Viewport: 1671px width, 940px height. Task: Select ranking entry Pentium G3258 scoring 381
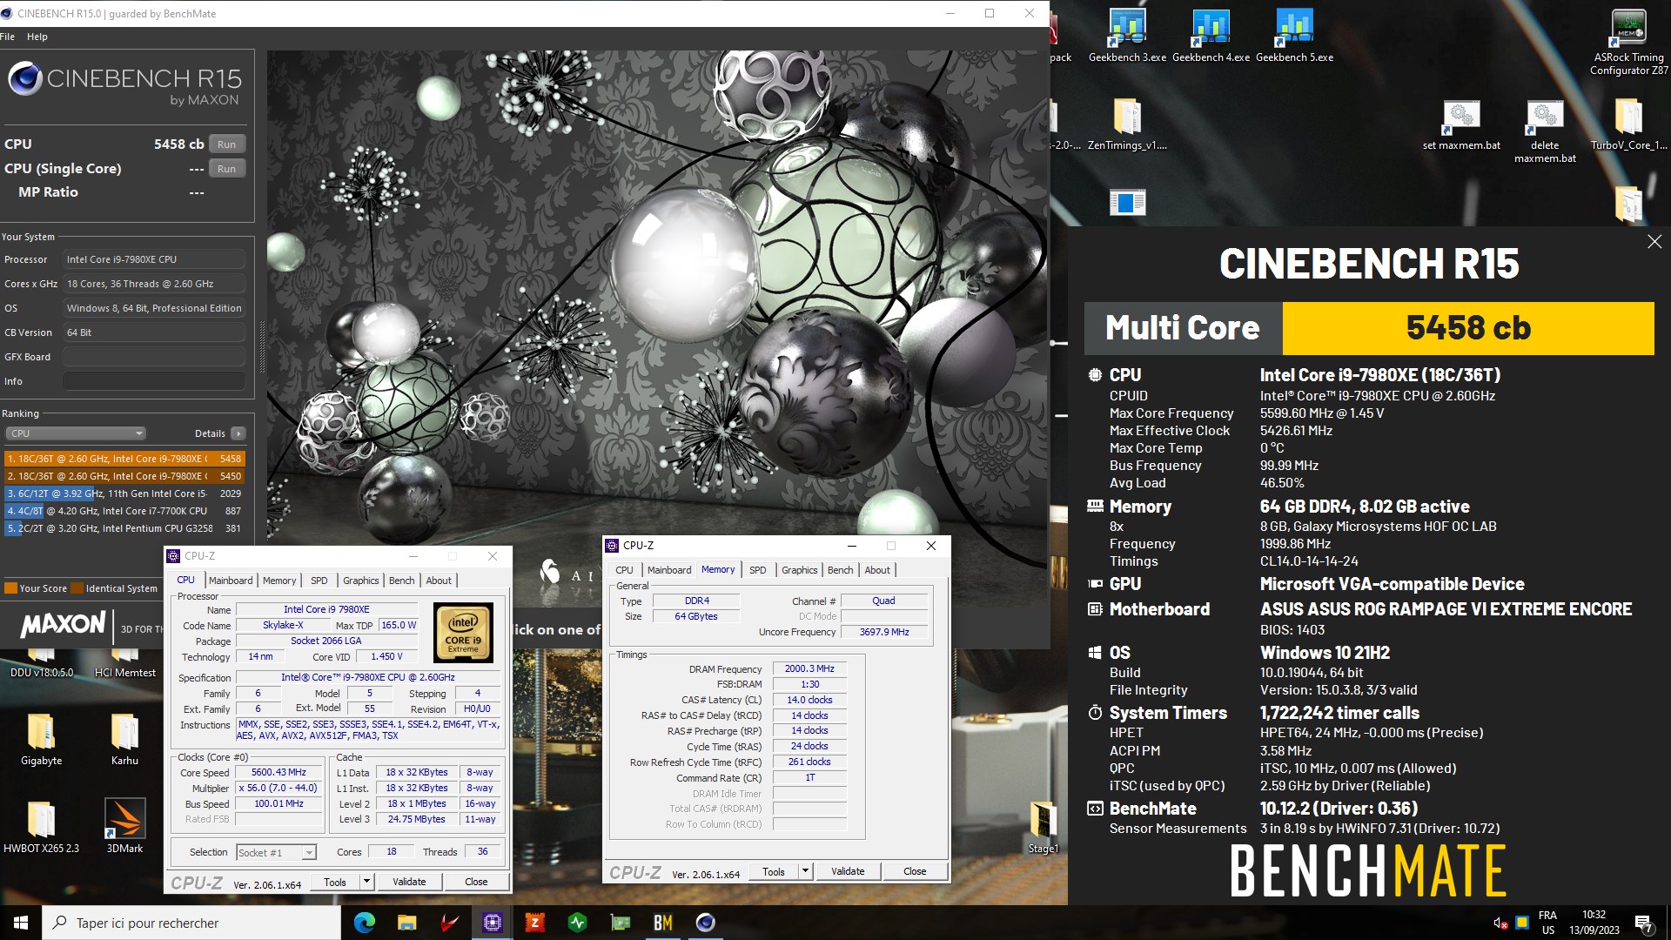(x=124, y=528)
